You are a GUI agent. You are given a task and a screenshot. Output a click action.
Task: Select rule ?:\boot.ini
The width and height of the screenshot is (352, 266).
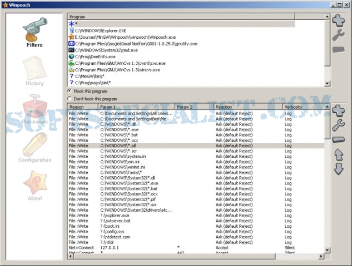[196, 226]
